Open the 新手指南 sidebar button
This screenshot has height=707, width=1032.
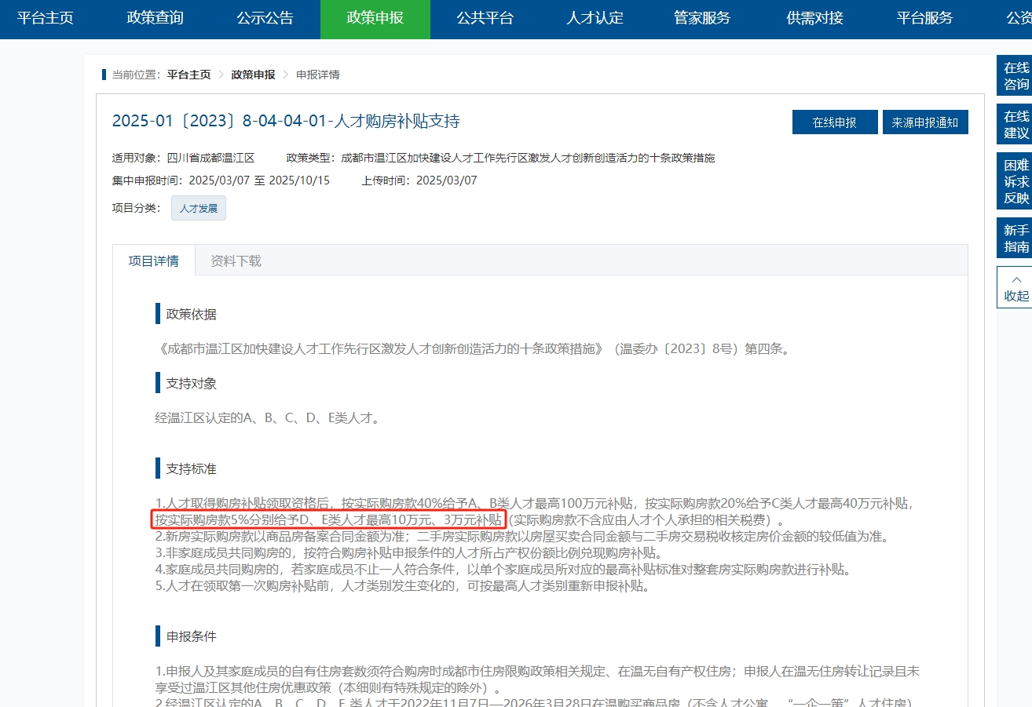[1016, 239]
